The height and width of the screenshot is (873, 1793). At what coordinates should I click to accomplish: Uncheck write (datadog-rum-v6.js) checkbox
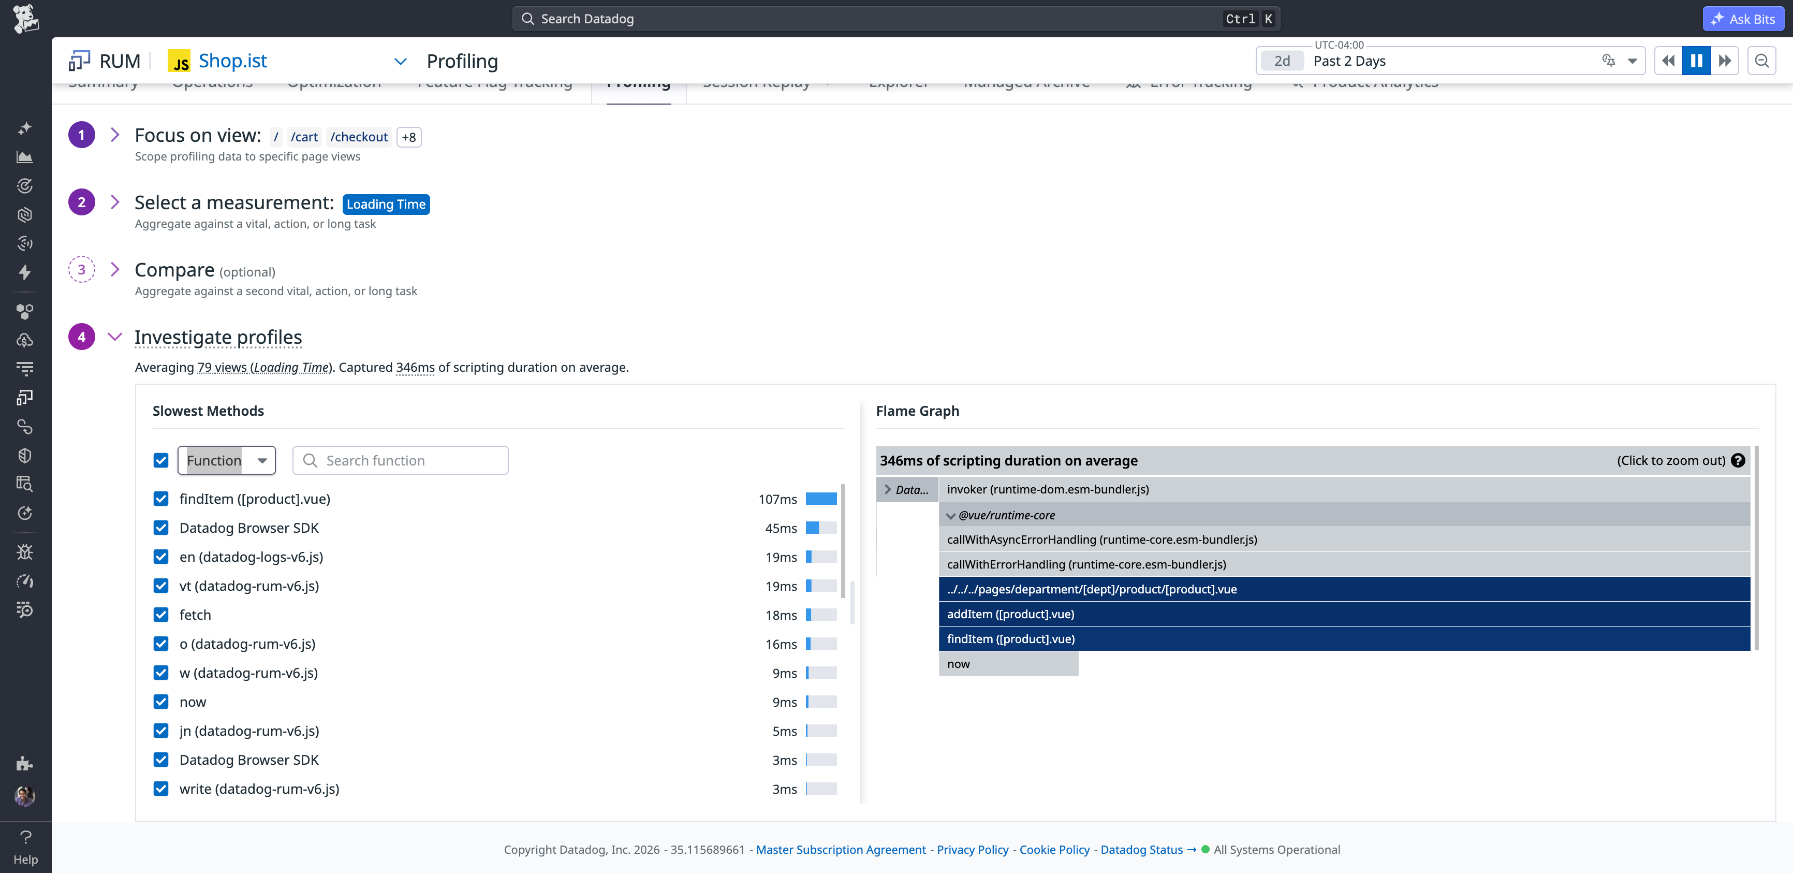pos(161,789)
